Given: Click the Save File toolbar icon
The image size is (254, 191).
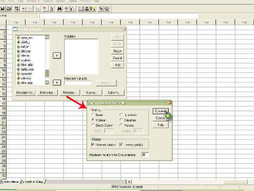Looking at the screenshot, I should 2,8.
